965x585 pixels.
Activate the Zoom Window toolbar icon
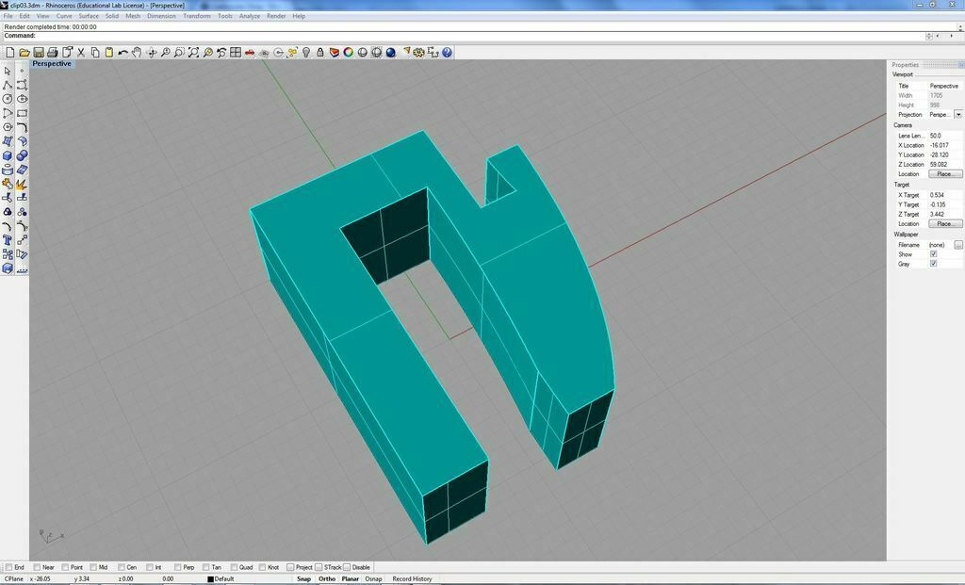coord(178,53)
